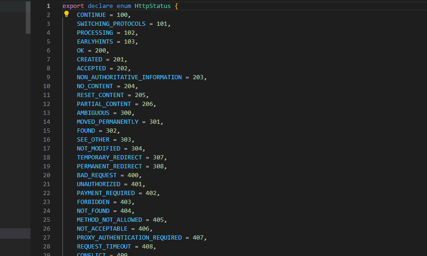Click the SEE_OTHER enum member
Screen dimensions: 427x256
point(93,140)
